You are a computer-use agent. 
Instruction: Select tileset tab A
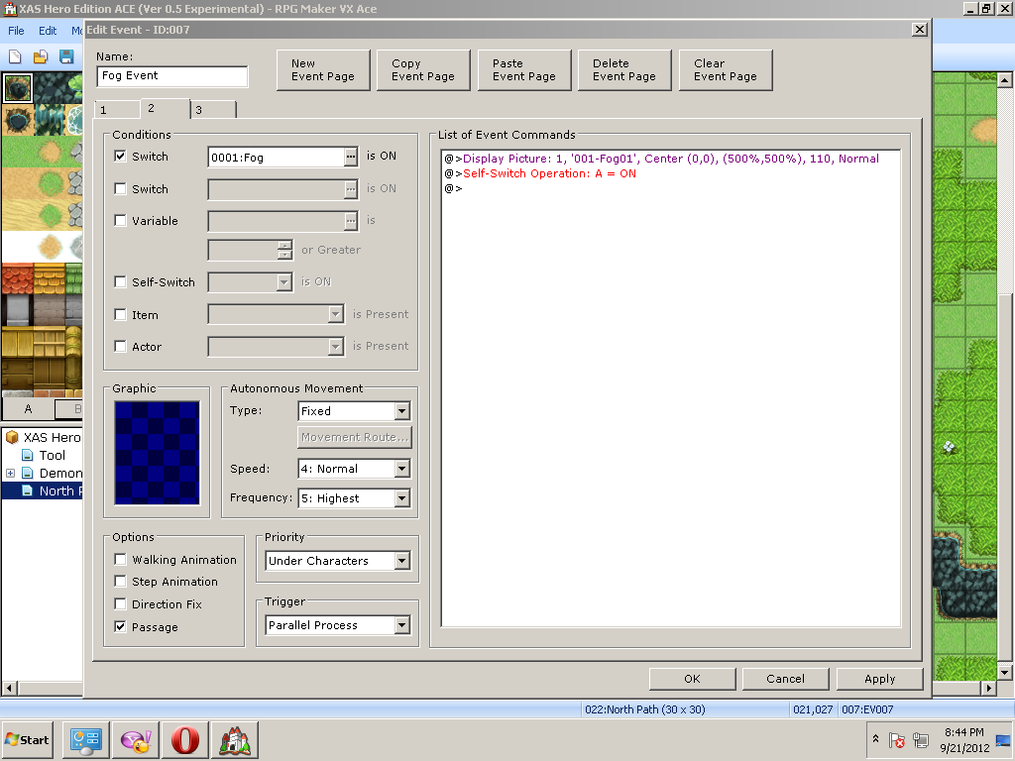click(27, 408)
